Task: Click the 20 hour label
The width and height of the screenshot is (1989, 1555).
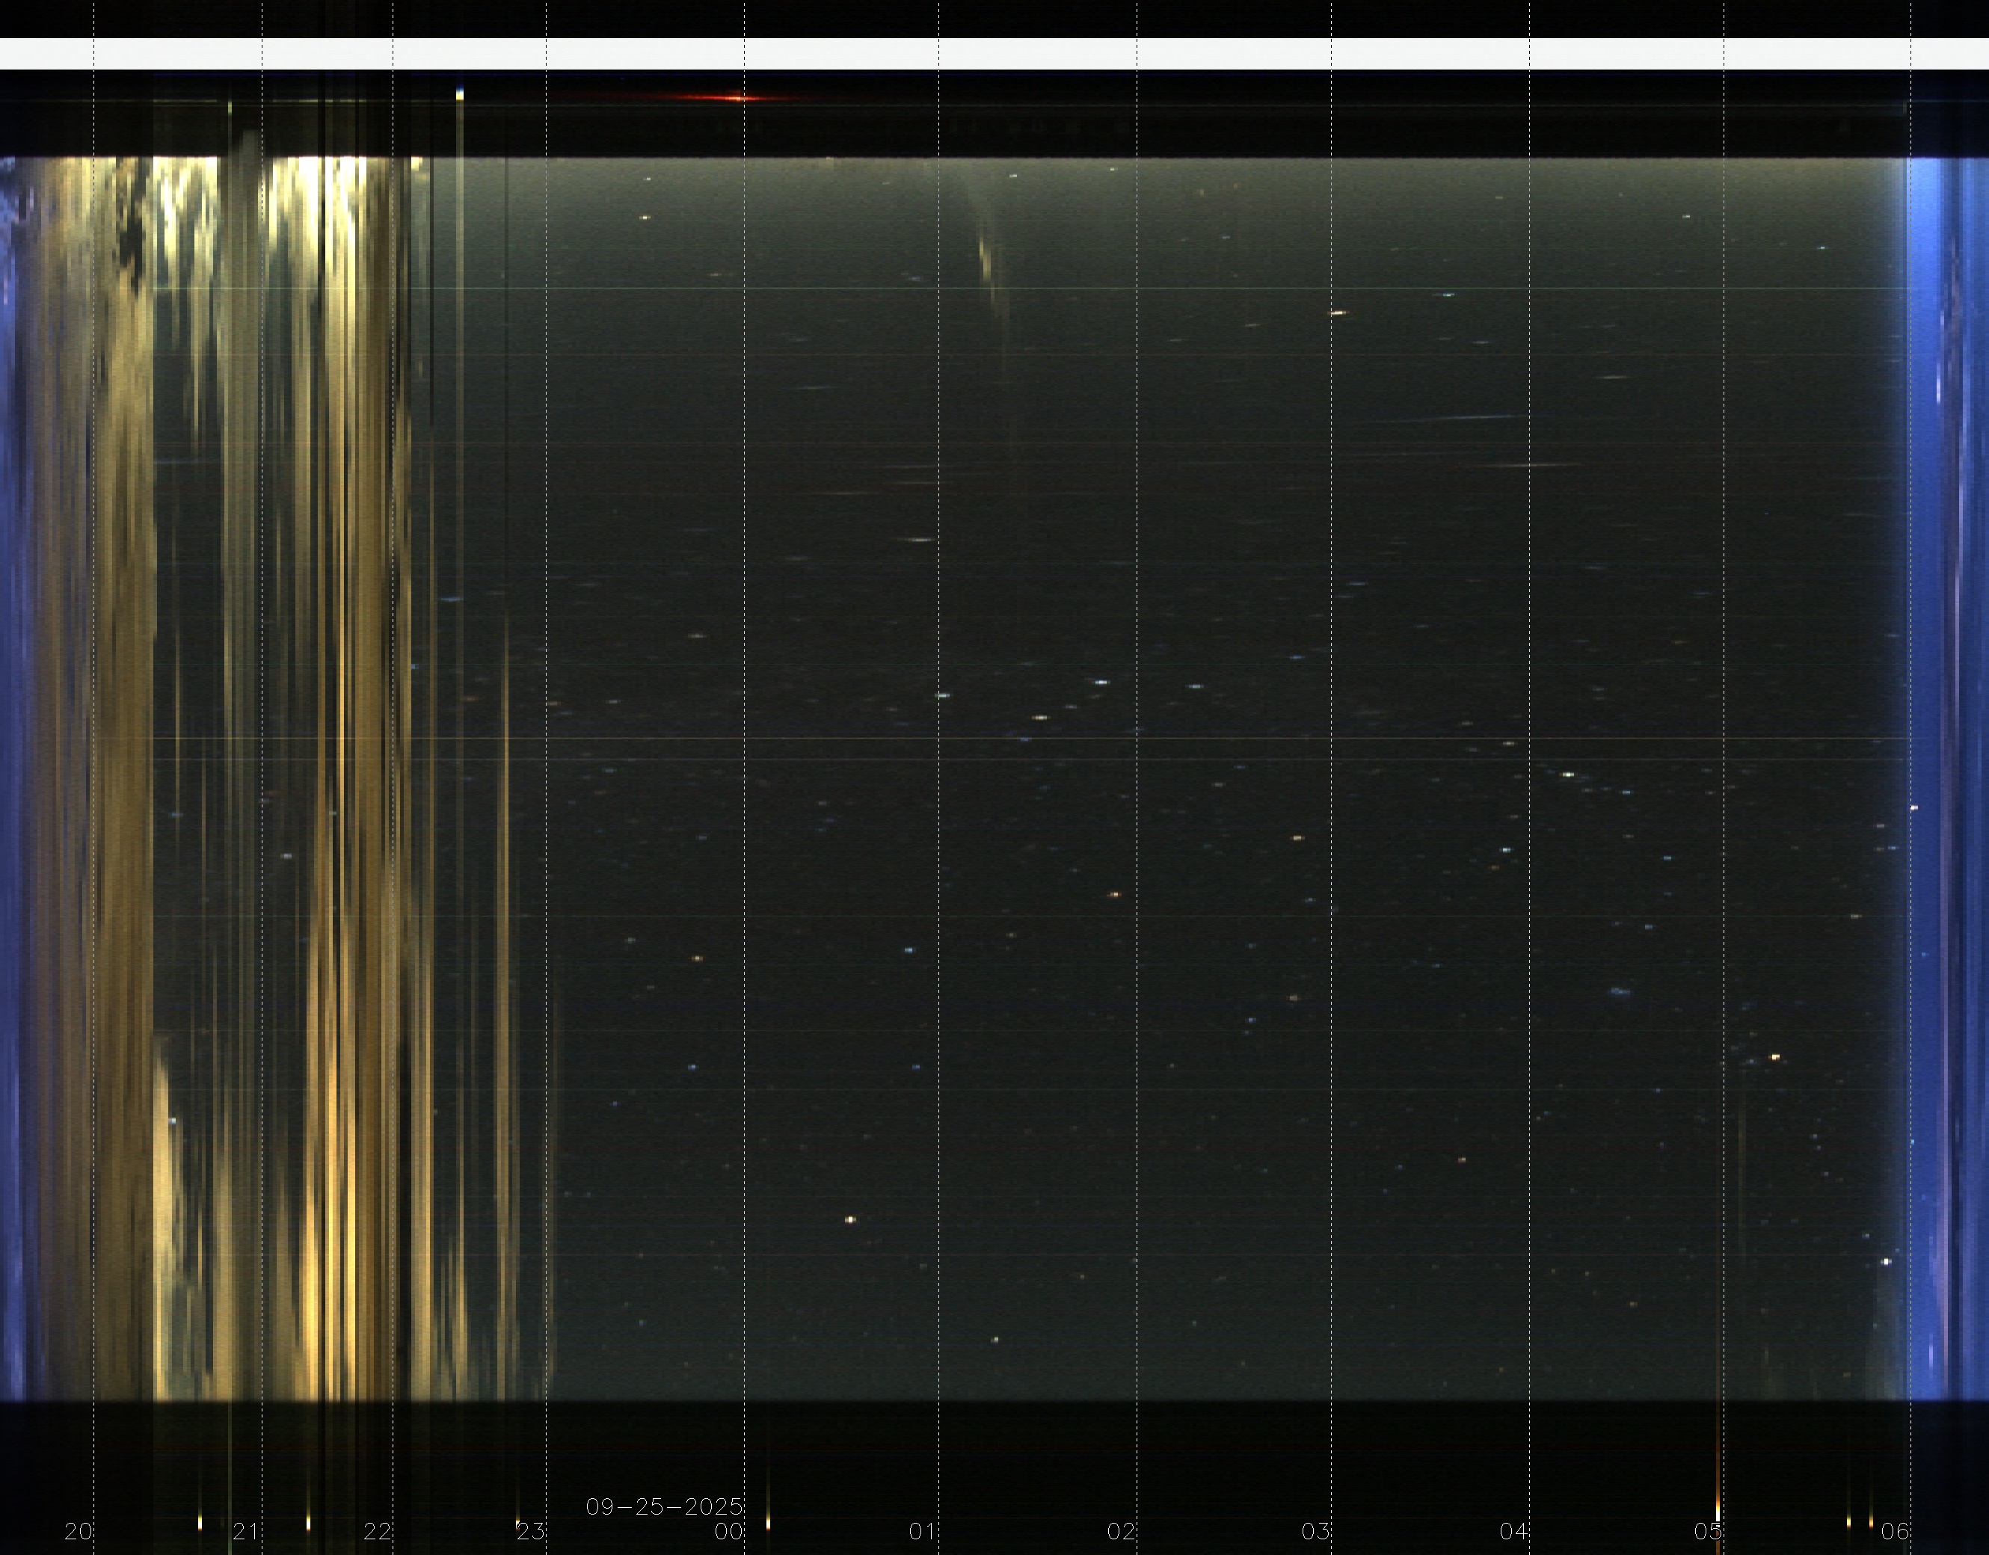Action: point(79,1531)
